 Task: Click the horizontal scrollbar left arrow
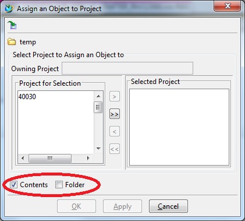click(x=23, y=158)
